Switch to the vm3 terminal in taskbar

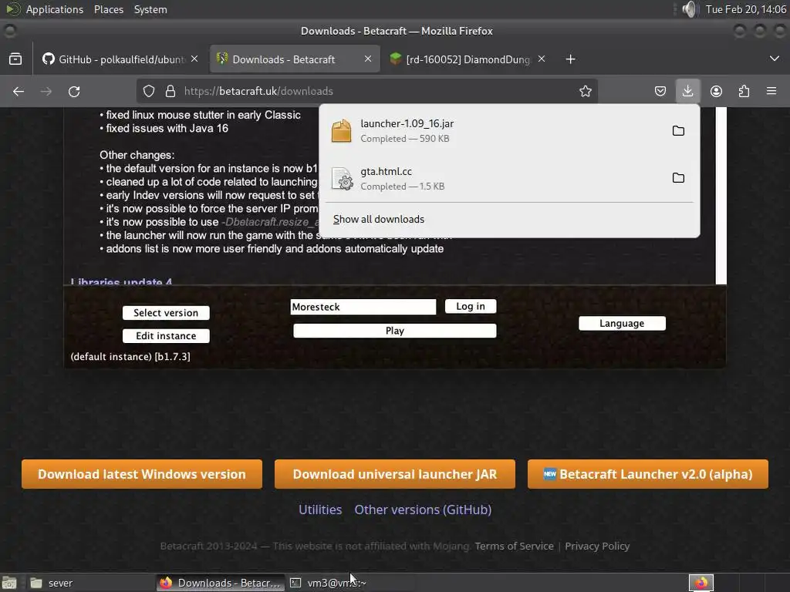350,583
